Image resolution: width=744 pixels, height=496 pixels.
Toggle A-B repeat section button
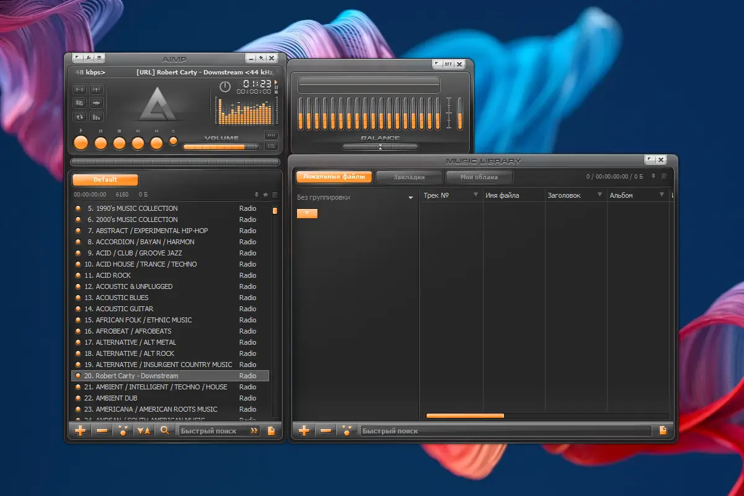pos(79,89)
